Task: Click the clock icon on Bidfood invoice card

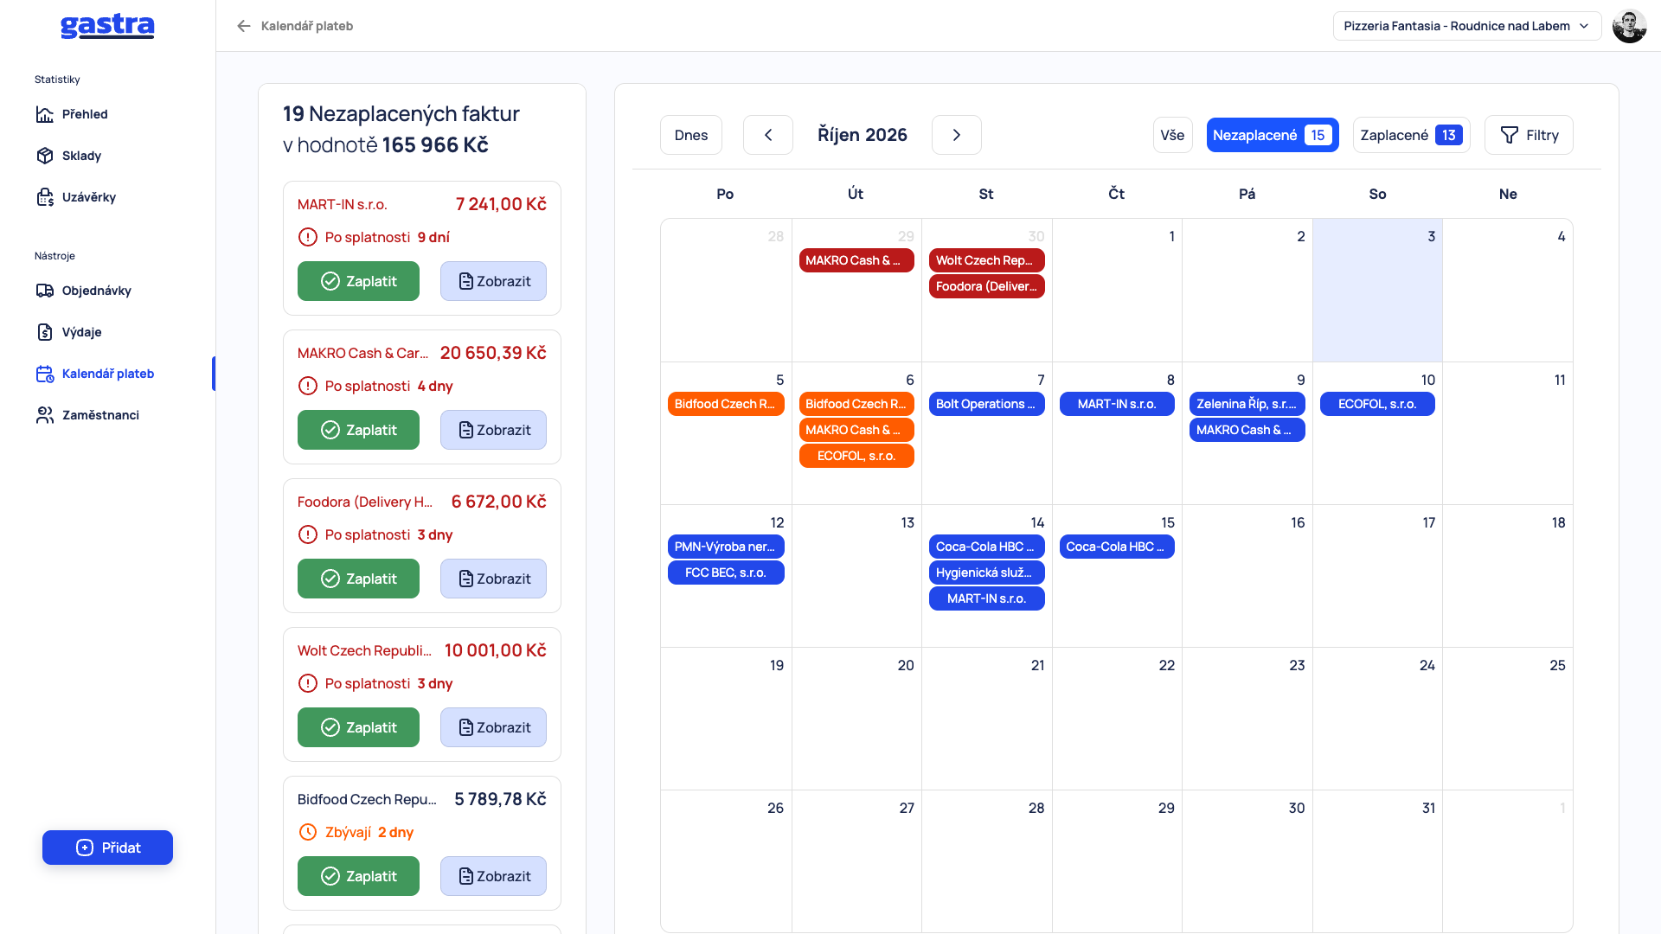Action: coord(307,832)
